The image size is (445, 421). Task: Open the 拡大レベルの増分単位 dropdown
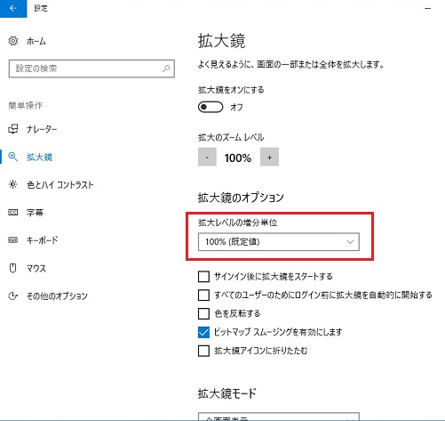[279, 242]
